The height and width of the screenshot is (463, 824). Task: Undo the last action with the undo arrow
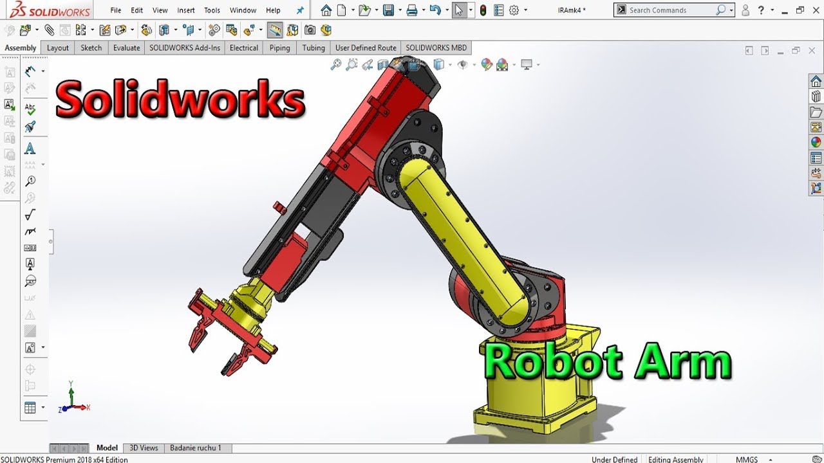(436, 10)
